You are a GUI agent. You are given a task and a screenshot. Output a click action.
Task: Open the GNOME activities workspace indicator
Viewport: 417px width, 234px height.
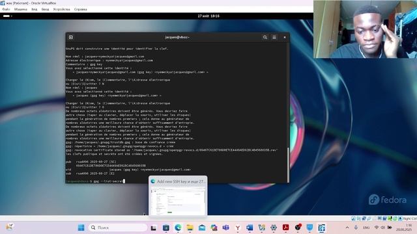[7, 16]
